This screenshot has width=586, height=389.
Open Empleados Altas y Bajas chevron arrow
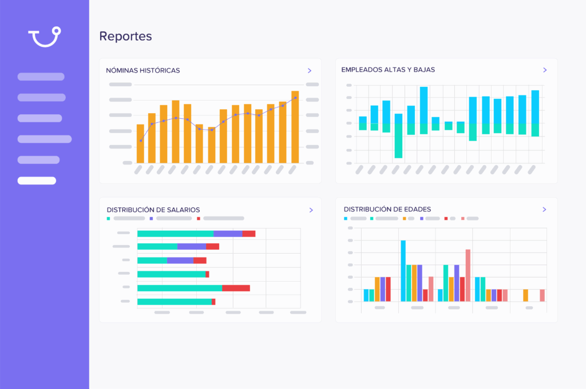545,70
